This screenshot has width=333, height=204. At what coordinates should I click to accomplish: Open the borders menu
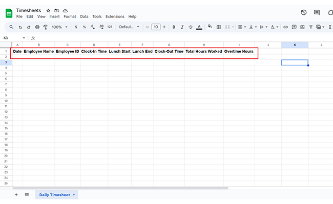pos(219,27)
